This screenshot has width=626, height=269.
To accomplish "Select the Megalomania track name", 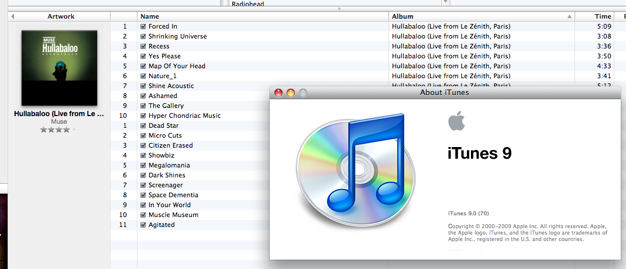I will (169, 165).
